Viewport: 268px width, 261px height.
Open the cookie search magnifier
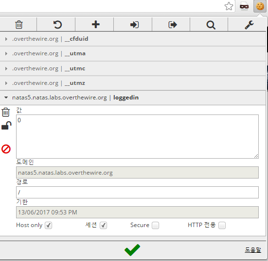tap(211, 25)
